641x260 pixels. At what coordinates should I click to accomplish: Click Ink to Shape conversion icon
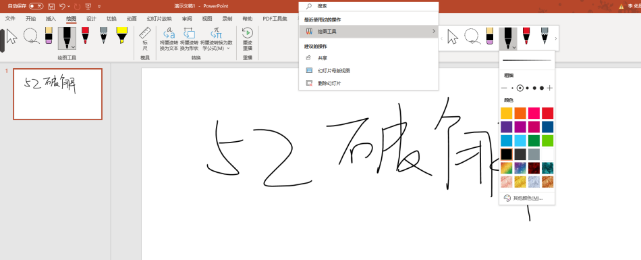tap(190, 39)
